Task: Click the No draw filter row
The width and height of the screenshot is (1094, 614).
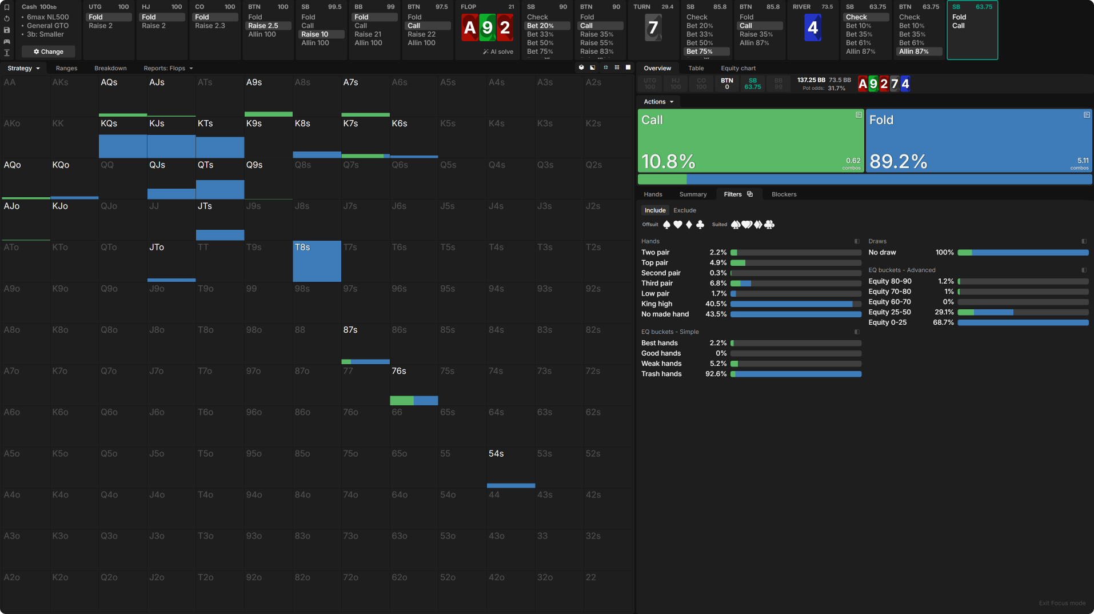Action: 978,253
